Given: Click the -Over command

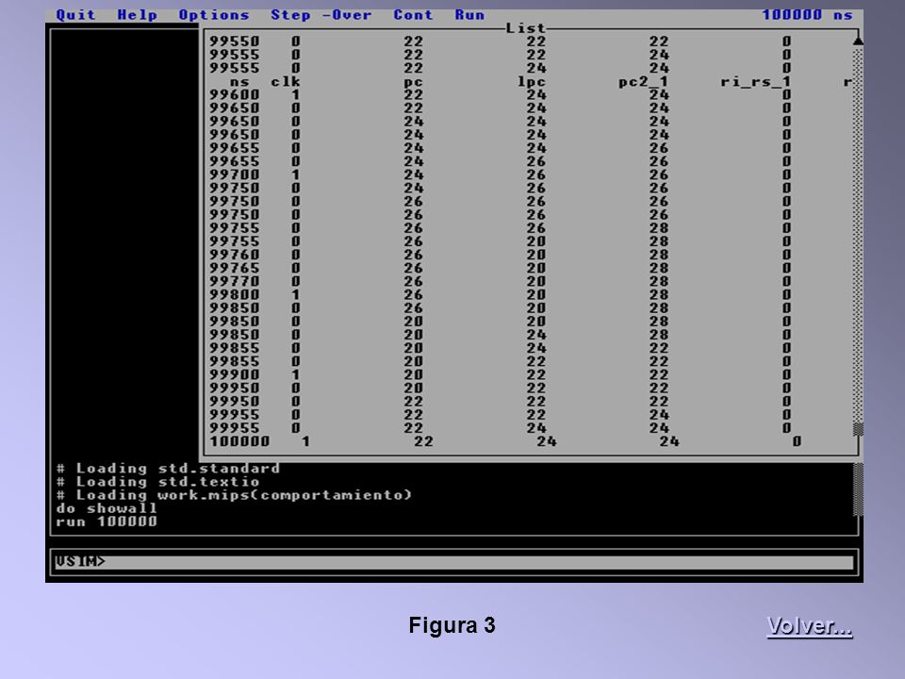Looking at the screenshot, I should (x=347, y=15).
